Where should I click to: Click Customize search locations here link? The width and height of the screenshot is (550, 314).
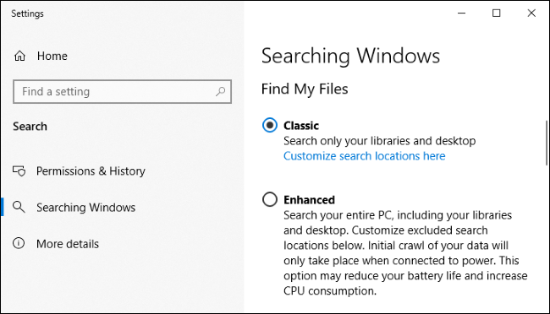pyautogui.click(x=365, y=156)
